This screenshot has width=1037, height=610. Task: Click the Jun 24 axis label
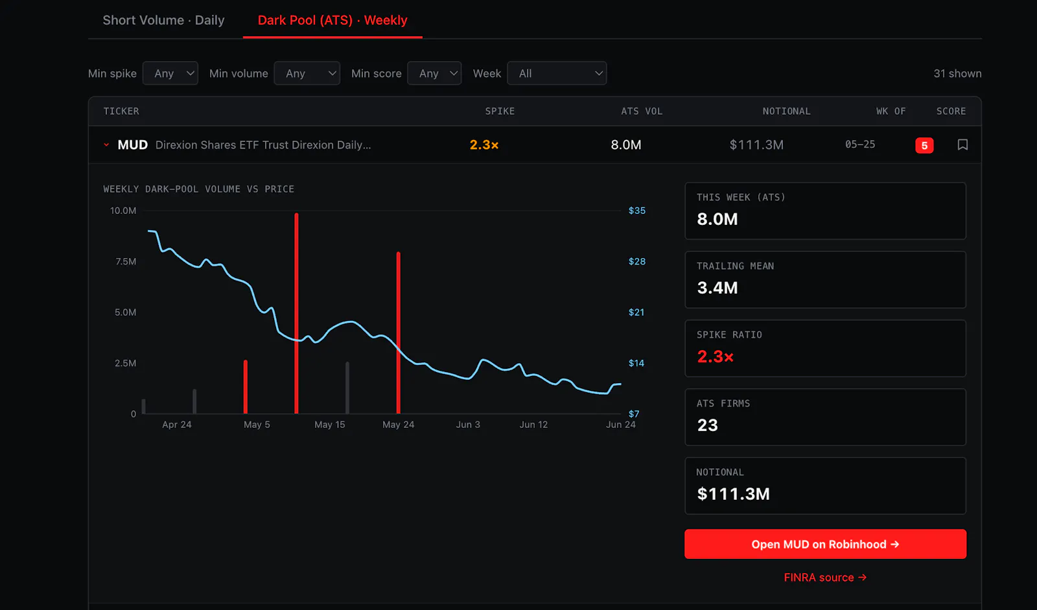click(620, 425)
